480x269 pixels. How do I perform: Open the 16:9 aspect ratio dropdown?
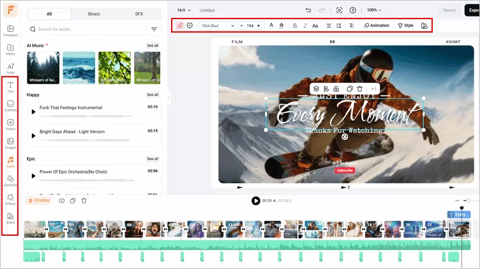184,10
